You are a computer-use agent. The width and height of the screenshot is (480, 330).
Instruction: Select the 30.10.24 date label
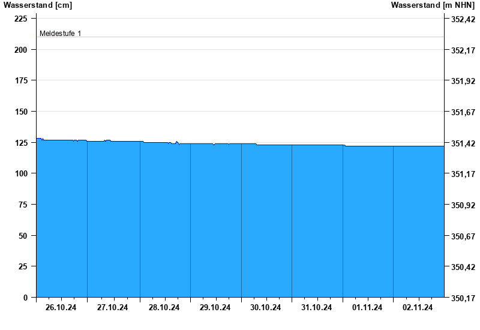pos(265,307)
